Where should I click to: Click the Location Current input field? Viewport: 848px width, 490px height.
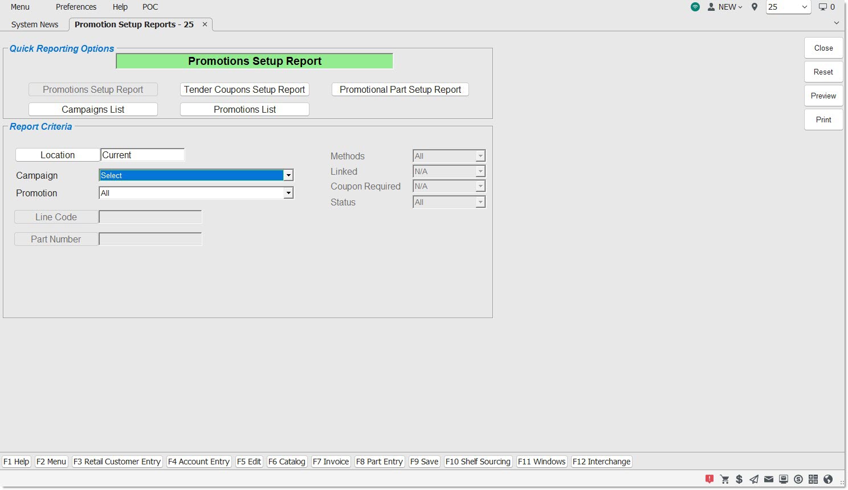(x=142, y=155)
